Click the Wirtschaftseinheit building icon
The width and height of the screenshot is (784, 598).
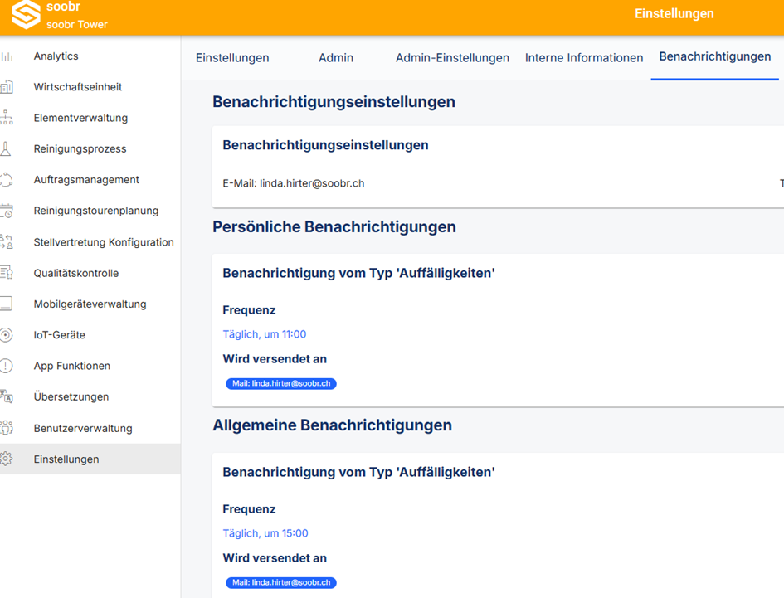pos(7,87)
